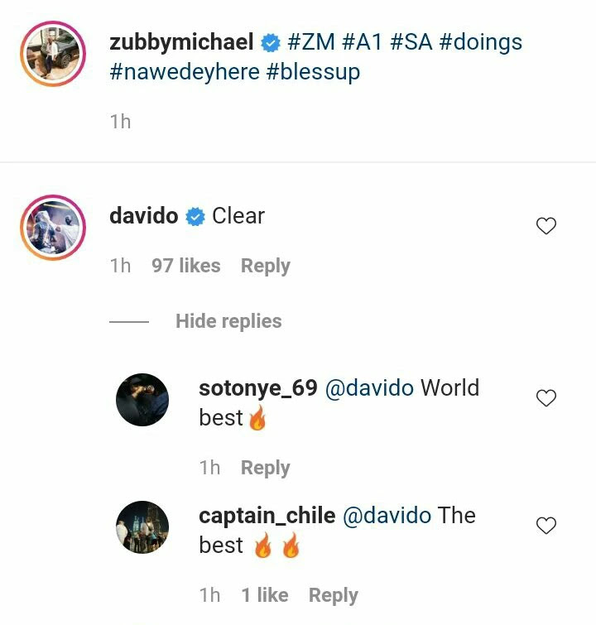Image resolution: width=596 pixels, height=625 pixels.
Task: Reply to captain_chile's comment
Action: pos(334,595)
